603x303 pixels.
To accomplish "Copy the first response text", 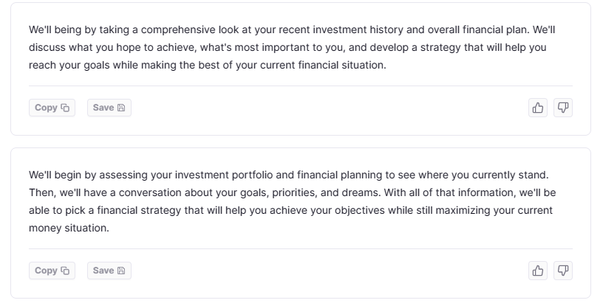I will pyautogui.click(x=52, y=108).
